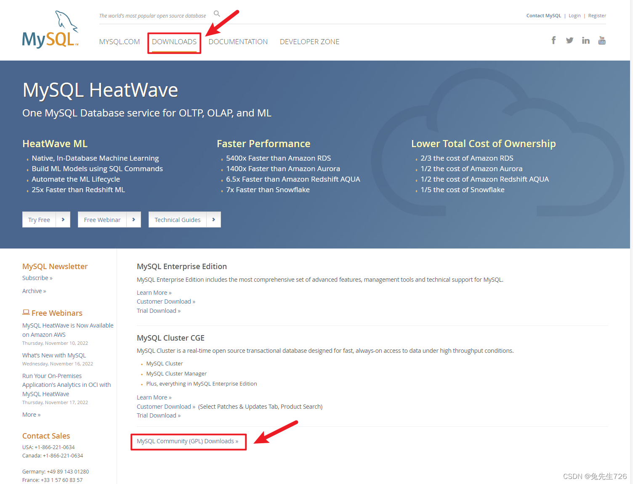Click Plus, everything in MySQL Enterprise Edition
This screenshot has width=633, height=484.
coord(202,384)
